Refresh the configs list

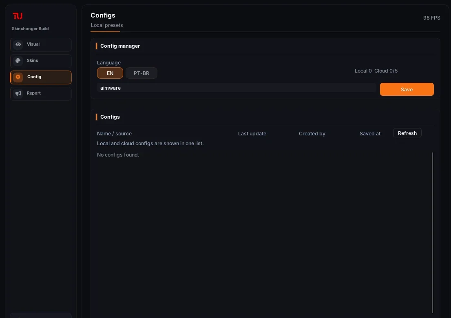click(x=407, y=133)
